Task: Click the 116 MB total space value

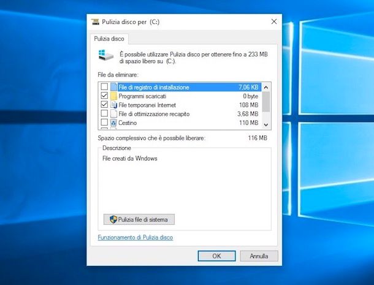Action: [258, 138]
